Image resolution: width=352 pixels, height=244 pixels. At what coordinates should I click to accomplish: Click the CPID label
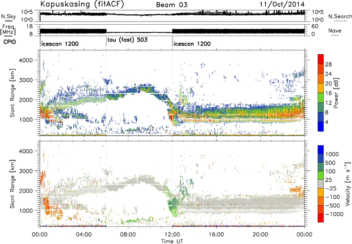10,42
